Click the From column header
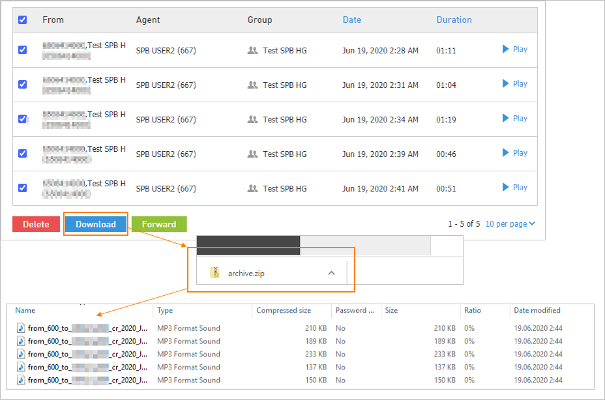 (53, 20)
